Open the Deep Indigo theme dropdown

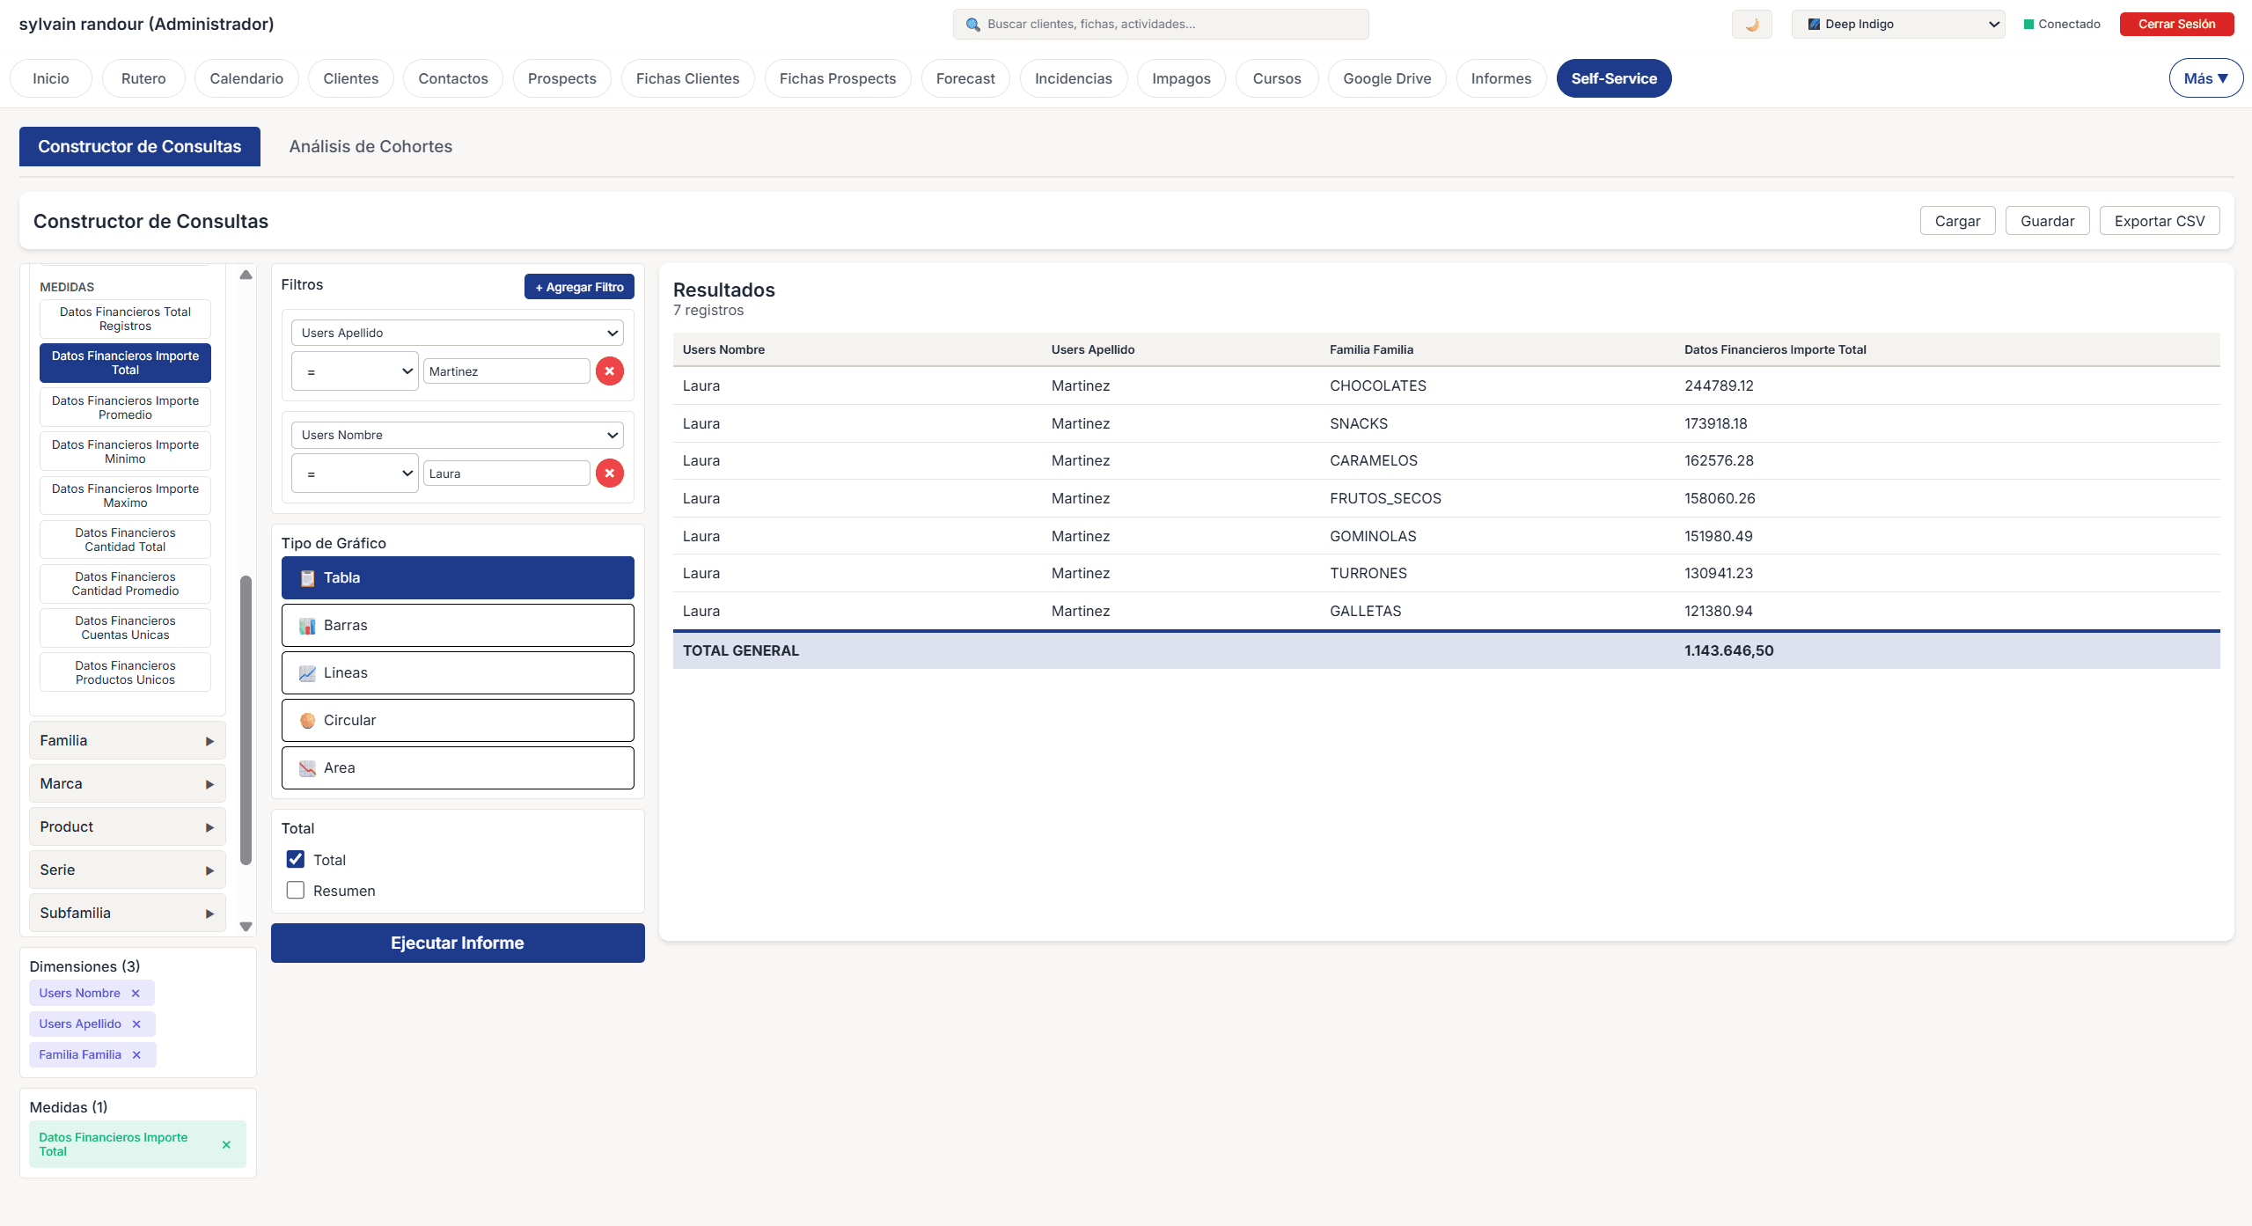pyautogui.click(x=1897, y=24)
